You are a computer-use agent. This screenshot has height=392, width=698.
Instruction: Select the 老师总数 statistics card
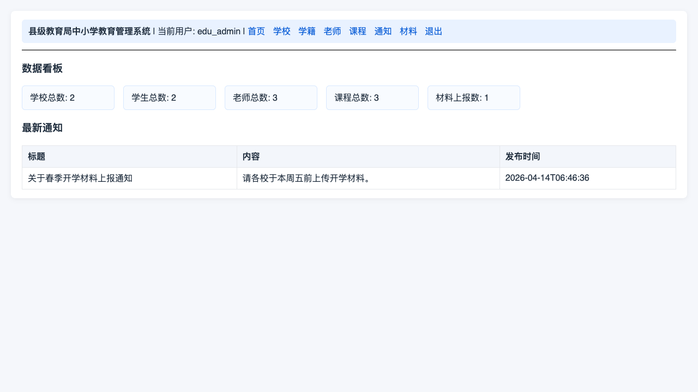[x=271, y=98]
